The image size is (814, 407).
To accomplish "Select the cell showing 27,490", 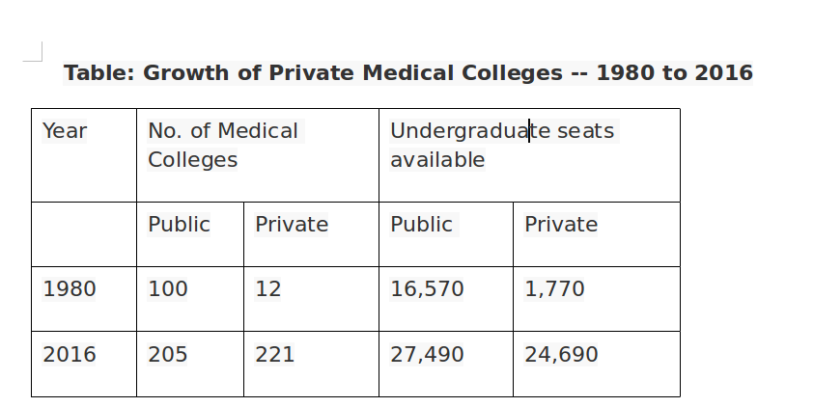I will point(427,355).
